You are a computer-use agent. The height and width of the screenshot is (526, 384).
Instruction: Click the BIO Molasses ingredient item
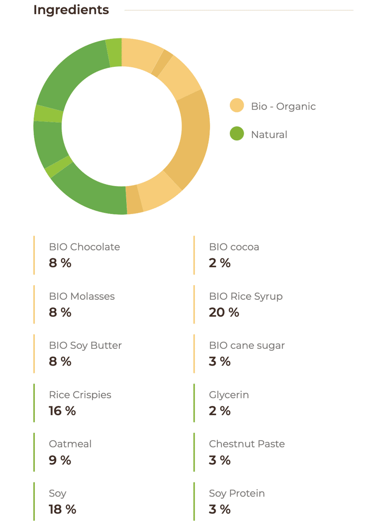82,305
